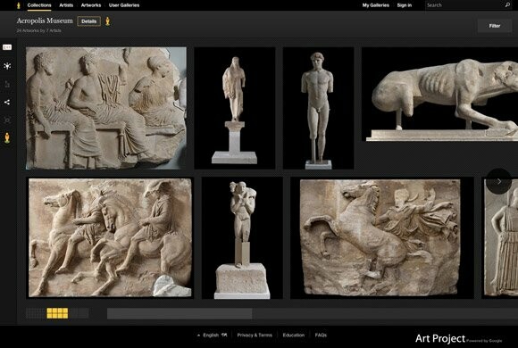Click the Acropolis Museum title

tap(45, 21)
